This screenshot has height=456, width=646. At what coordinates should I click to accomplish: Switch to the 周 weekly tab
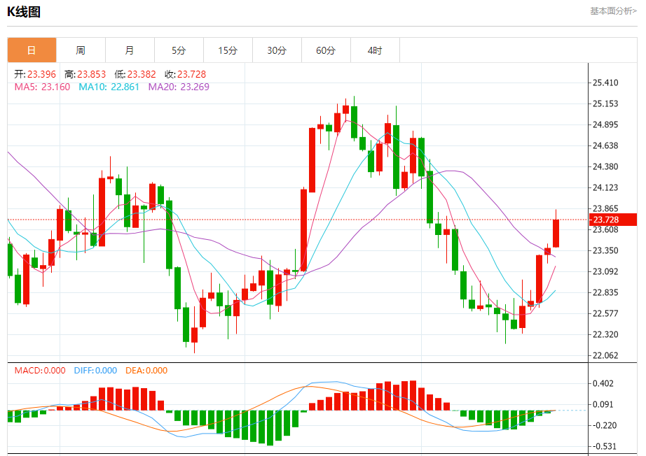81,50
